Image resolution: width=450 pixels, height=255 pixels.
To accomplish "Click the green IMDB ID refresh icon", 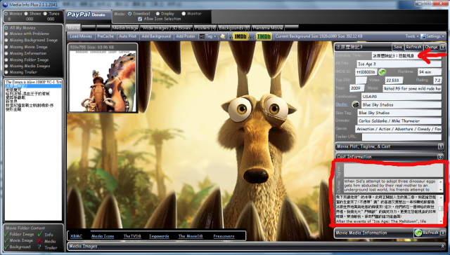I will [x=382, y=72].
